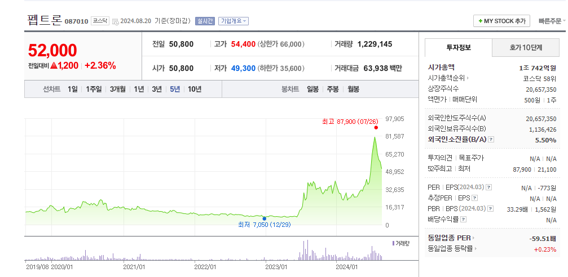Click the 실시간 badge button
This screenshot has height=277, width=568.
pyautogui.click(x=205, y=21)
